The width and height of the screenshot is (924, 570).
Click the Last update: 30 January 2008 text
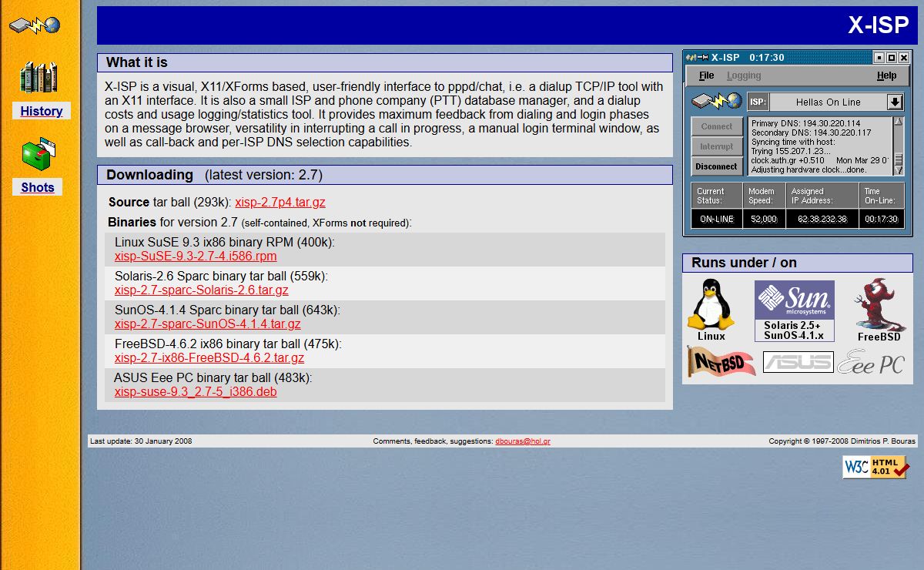pyautogui.click(x=141, y=441)
